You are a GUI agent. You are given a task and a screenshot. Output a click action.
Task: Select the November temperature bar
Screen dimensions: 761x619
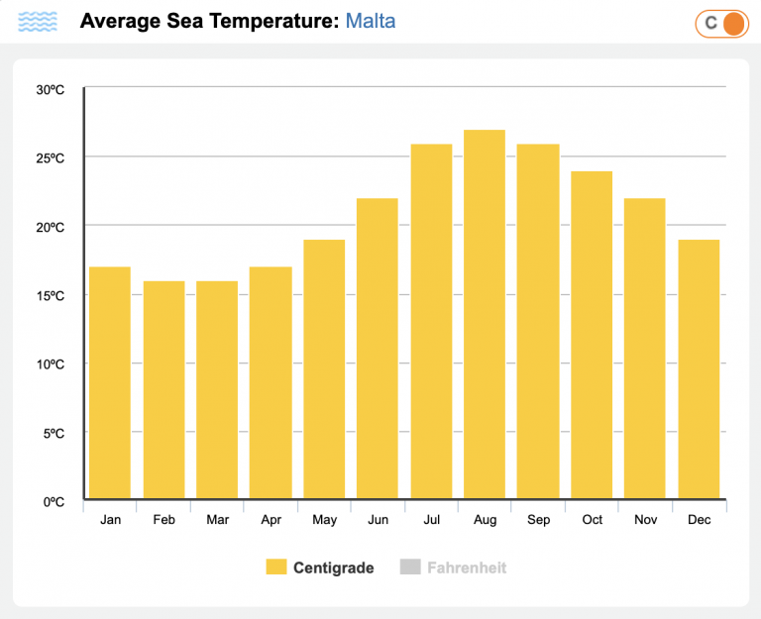coord(645,348)
